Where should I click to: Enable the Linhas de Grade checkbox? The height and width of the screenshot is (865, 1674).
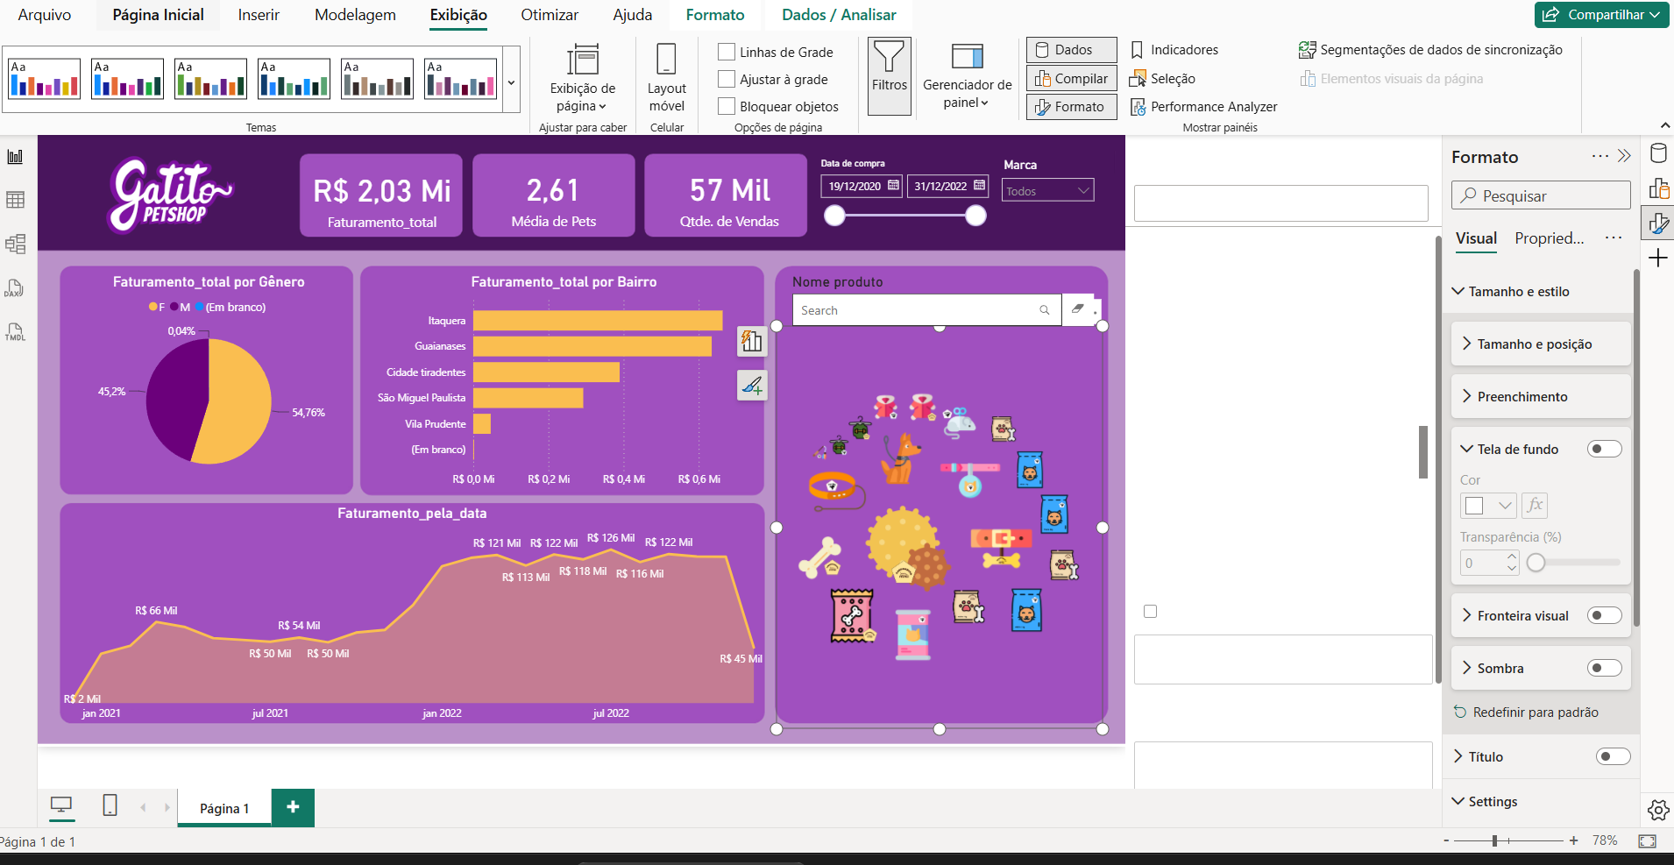tap(727, 52)
